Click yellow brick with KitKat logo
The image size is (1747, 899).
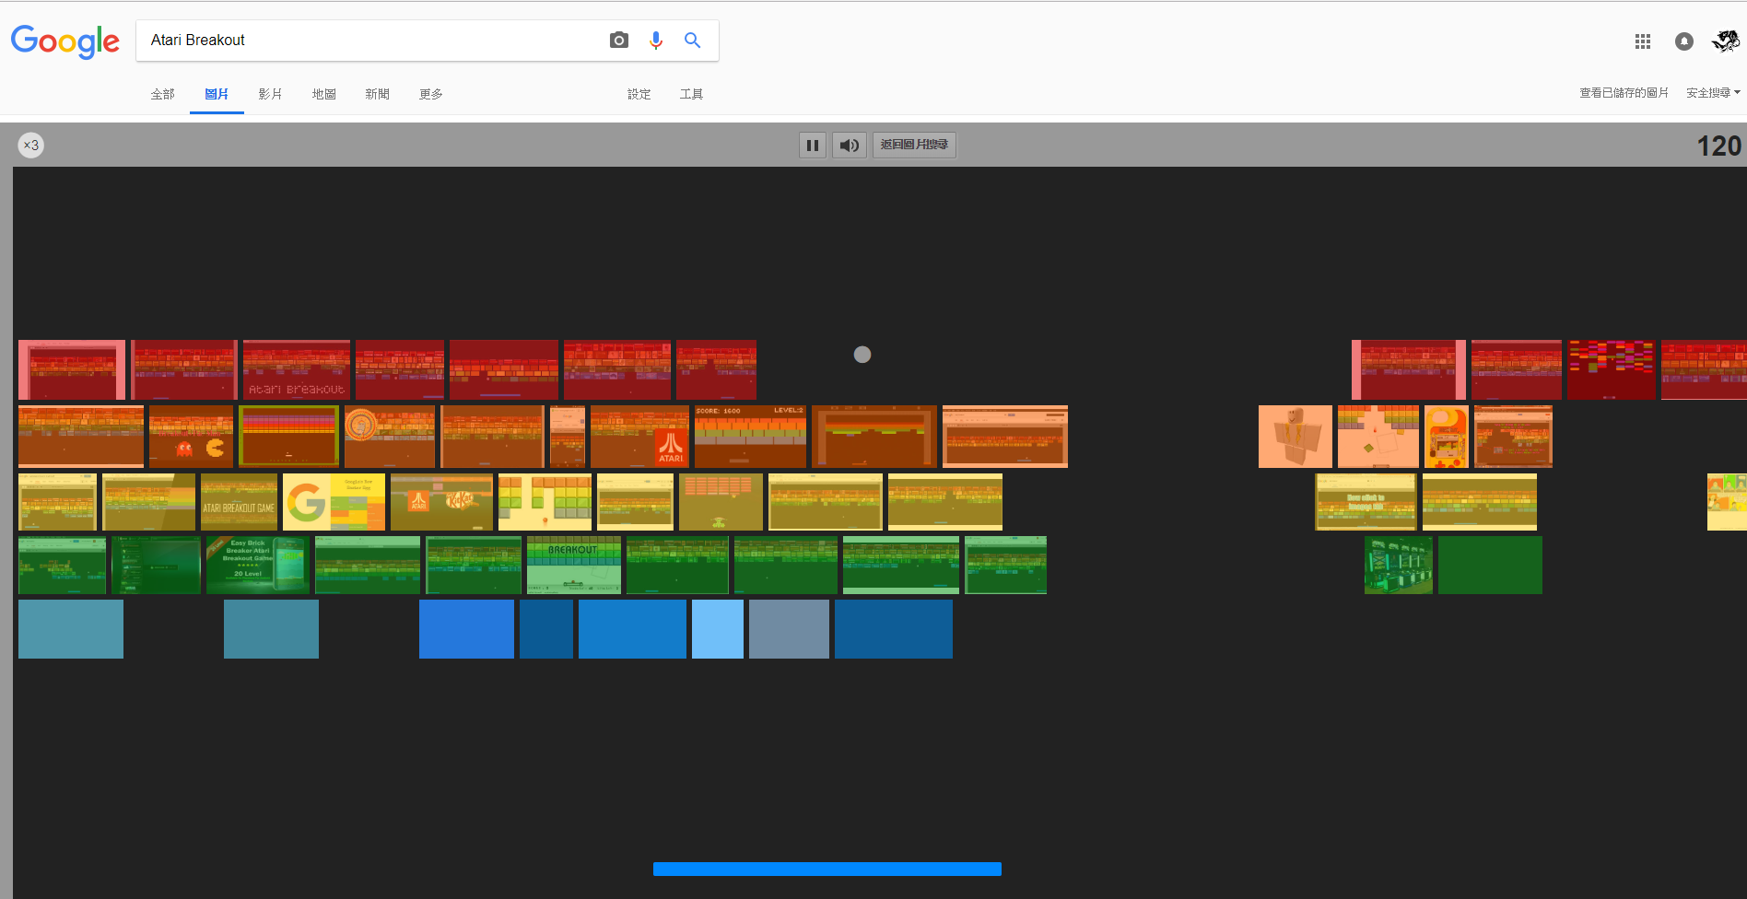pos(441,502)
